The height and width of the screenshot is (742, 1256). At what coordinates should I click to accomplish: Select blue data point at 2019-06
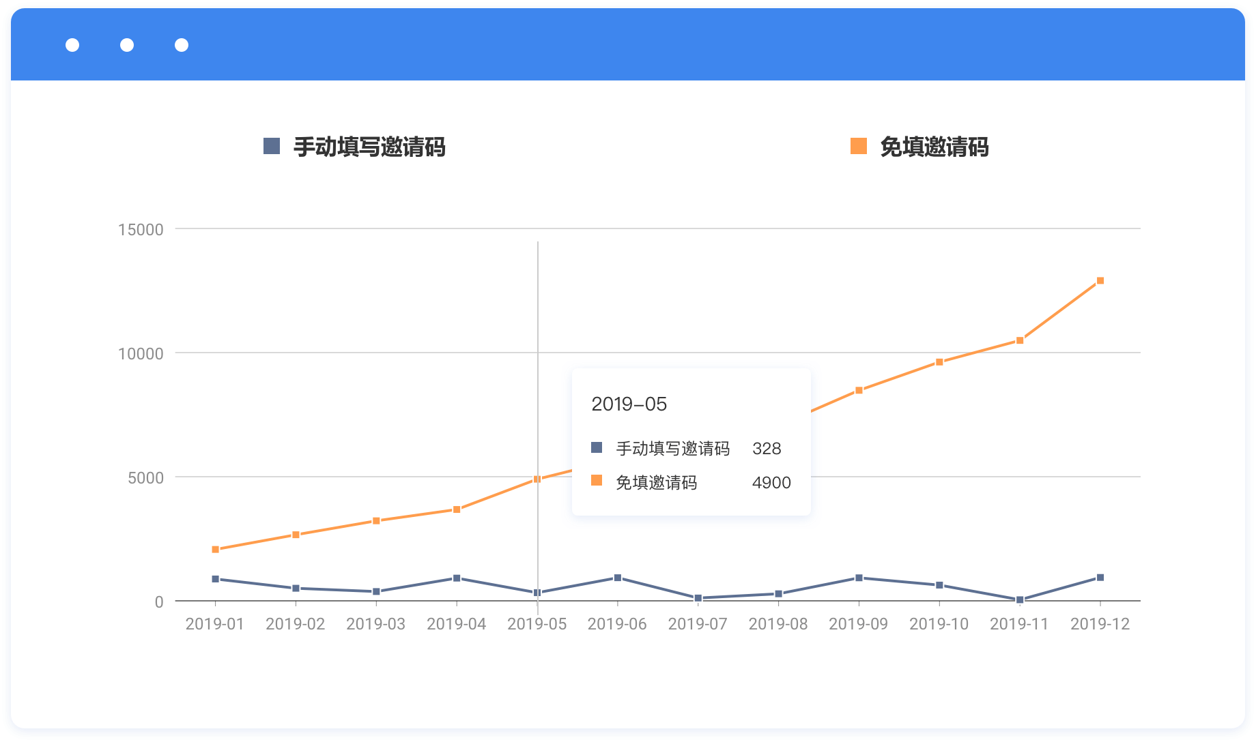click(618, 578)
